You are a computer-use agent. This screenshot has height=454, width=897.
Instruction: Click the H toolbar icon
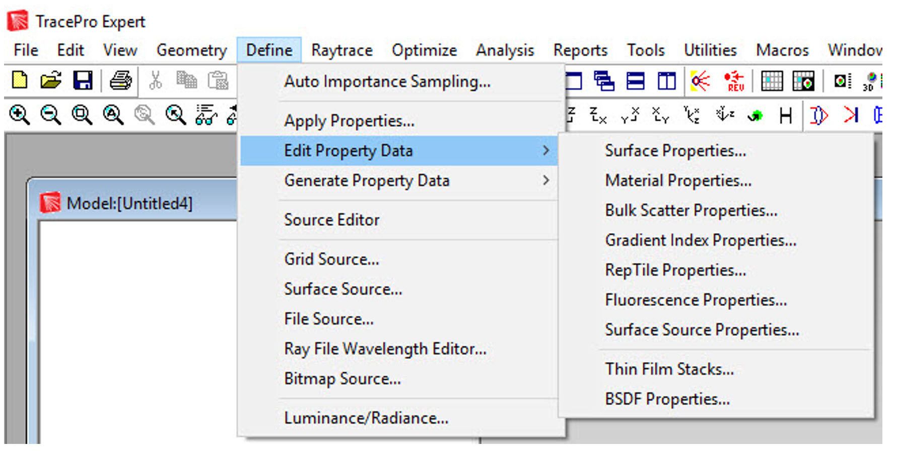(x=786, y=116)
